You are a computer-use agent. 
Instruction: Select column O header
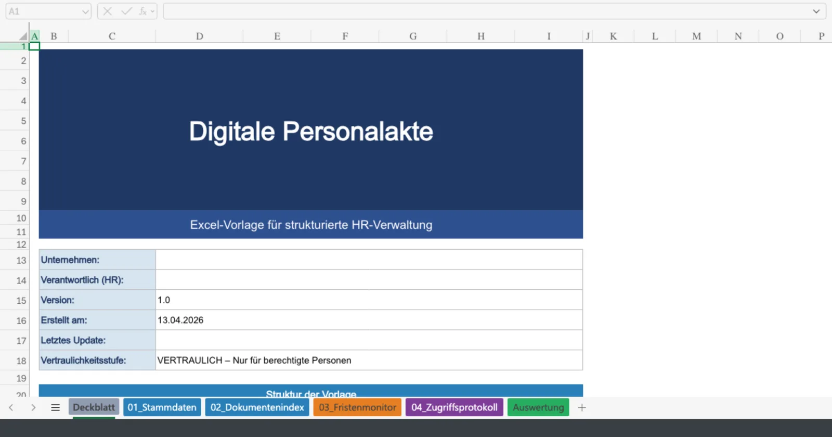click(x=779, y=36)
